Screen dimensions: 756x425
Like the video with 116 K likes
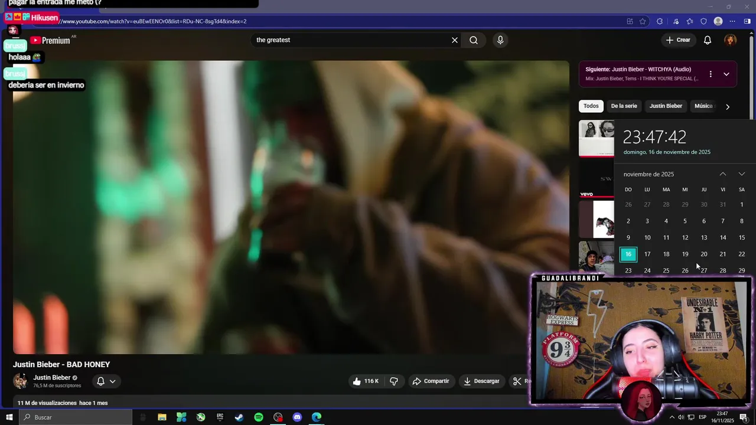(x=366, y=381)
